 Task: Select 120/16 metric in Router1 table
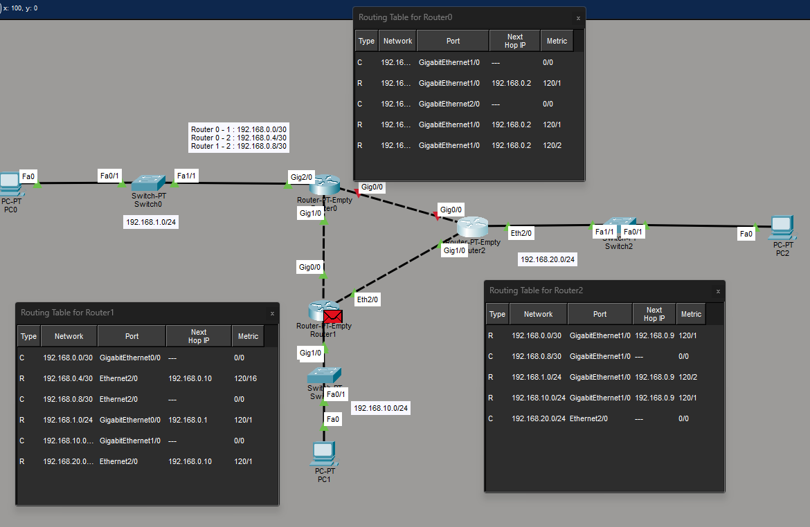click(x=245, y=378)
